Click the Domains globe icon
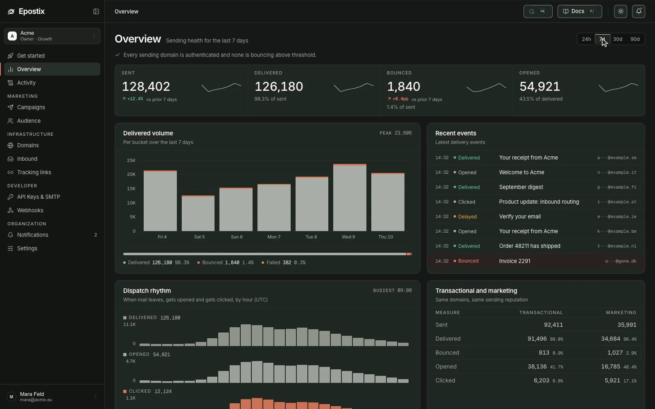The height and width of the screenshot is (409, 655). tap(11, 145)
